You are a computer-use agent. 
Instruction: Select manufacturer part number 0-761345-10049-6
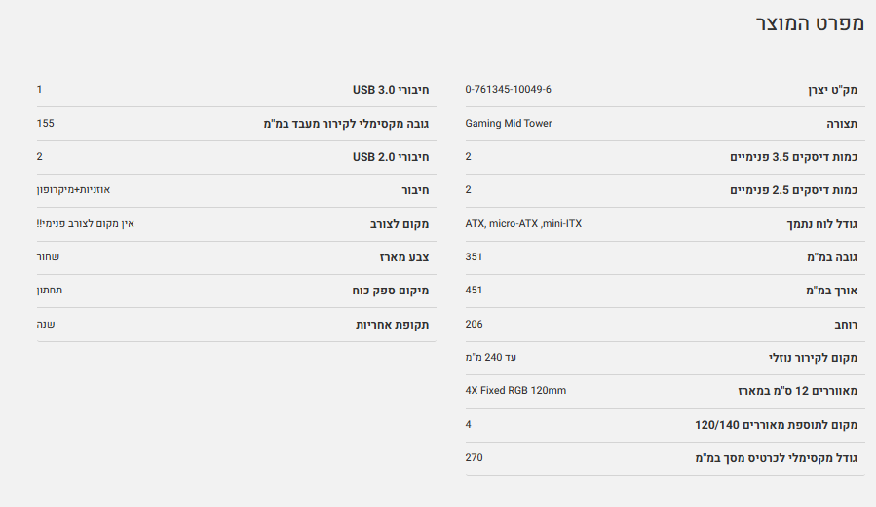508,90
